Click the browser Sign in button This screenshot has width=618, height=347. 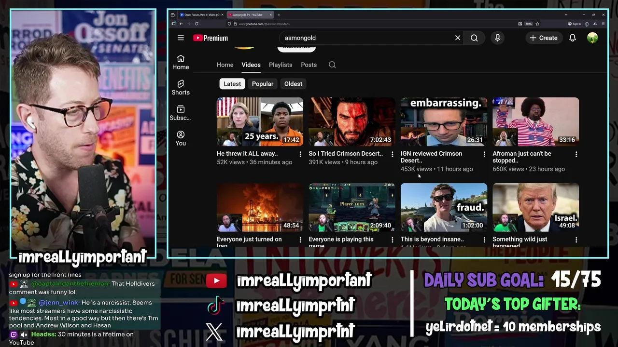574,24
